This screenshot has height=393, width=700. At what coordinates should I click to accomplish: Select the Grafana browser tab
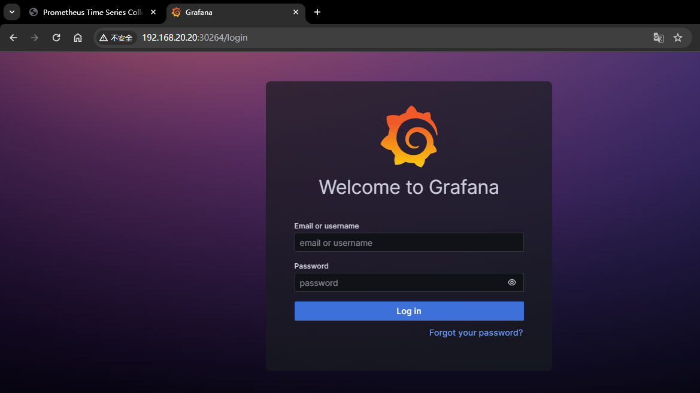(x=236, y=12)
